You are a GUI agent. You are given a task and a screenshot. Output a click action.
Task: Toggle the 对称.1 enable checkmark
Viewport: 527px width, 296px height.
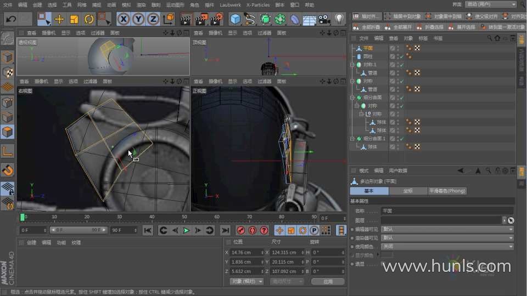click(x=402, y=65)
